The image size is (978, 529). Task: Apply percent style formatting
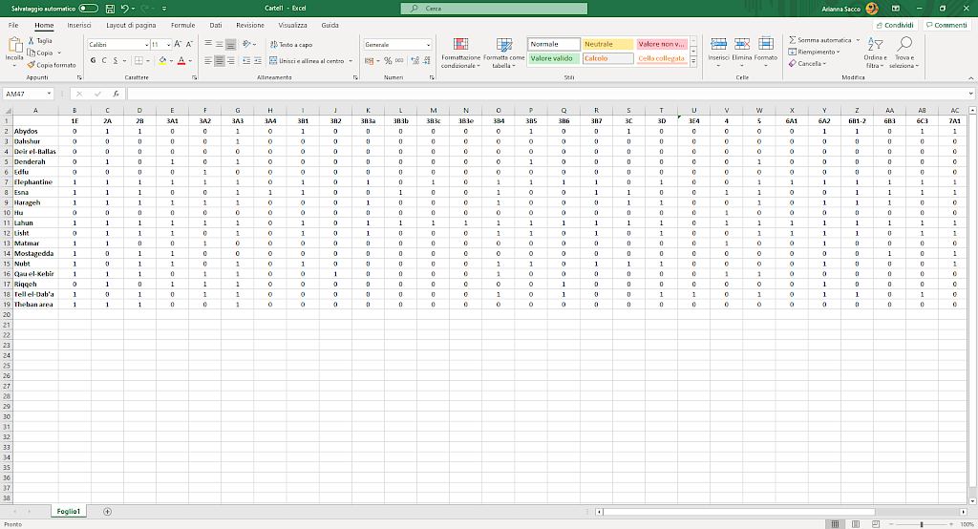pos(388,60)
